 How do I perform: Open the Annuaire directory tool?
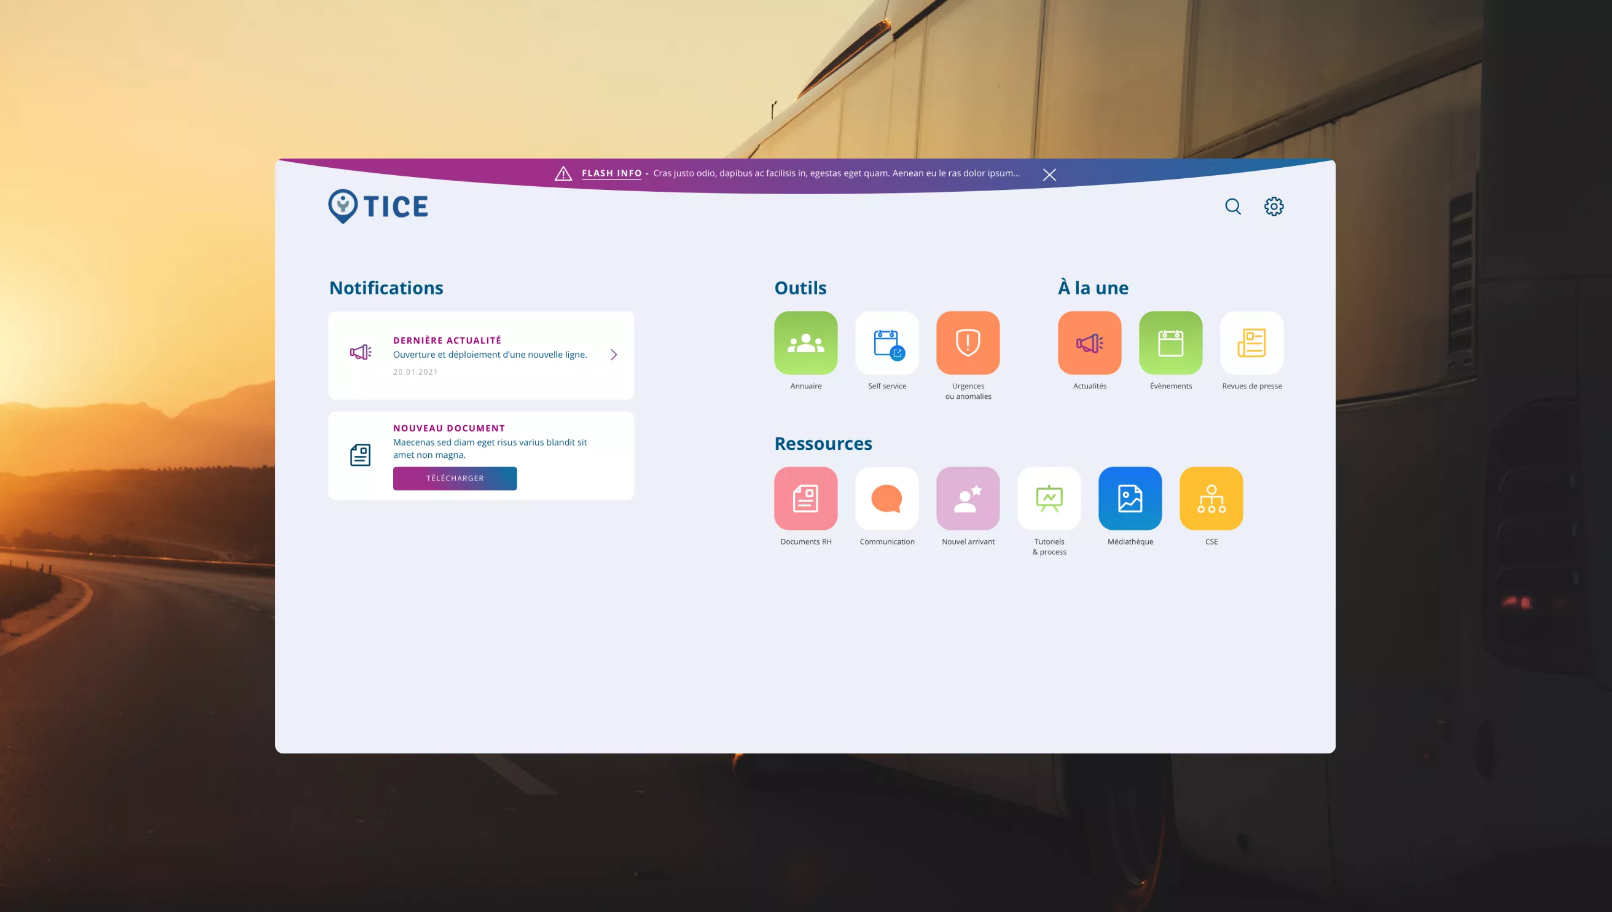(805, 343)
